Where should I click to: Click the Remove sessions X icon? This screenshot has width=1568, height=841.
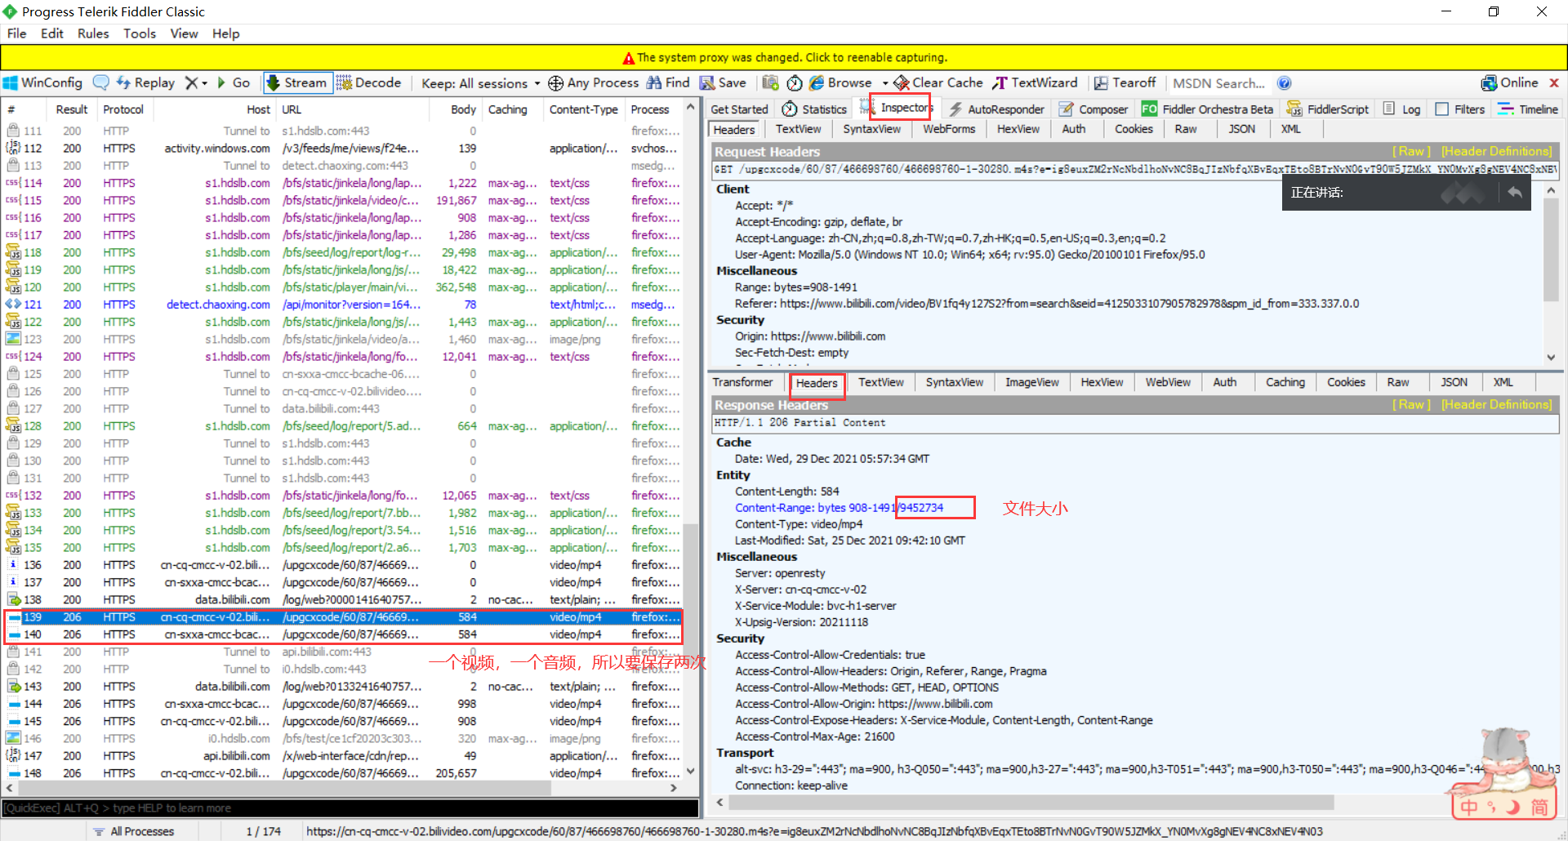click(191, 82)
